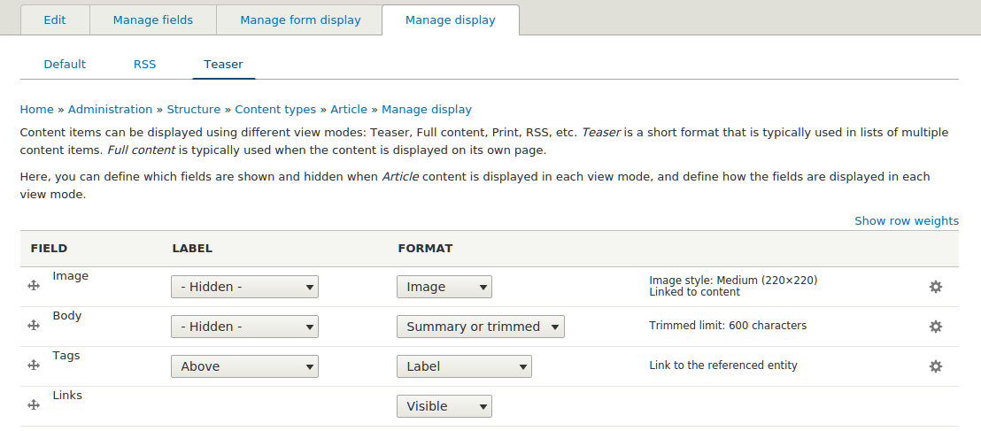Expand Tags label position dropdown
This screenshot has height=431, width=981.
(244, 366)
